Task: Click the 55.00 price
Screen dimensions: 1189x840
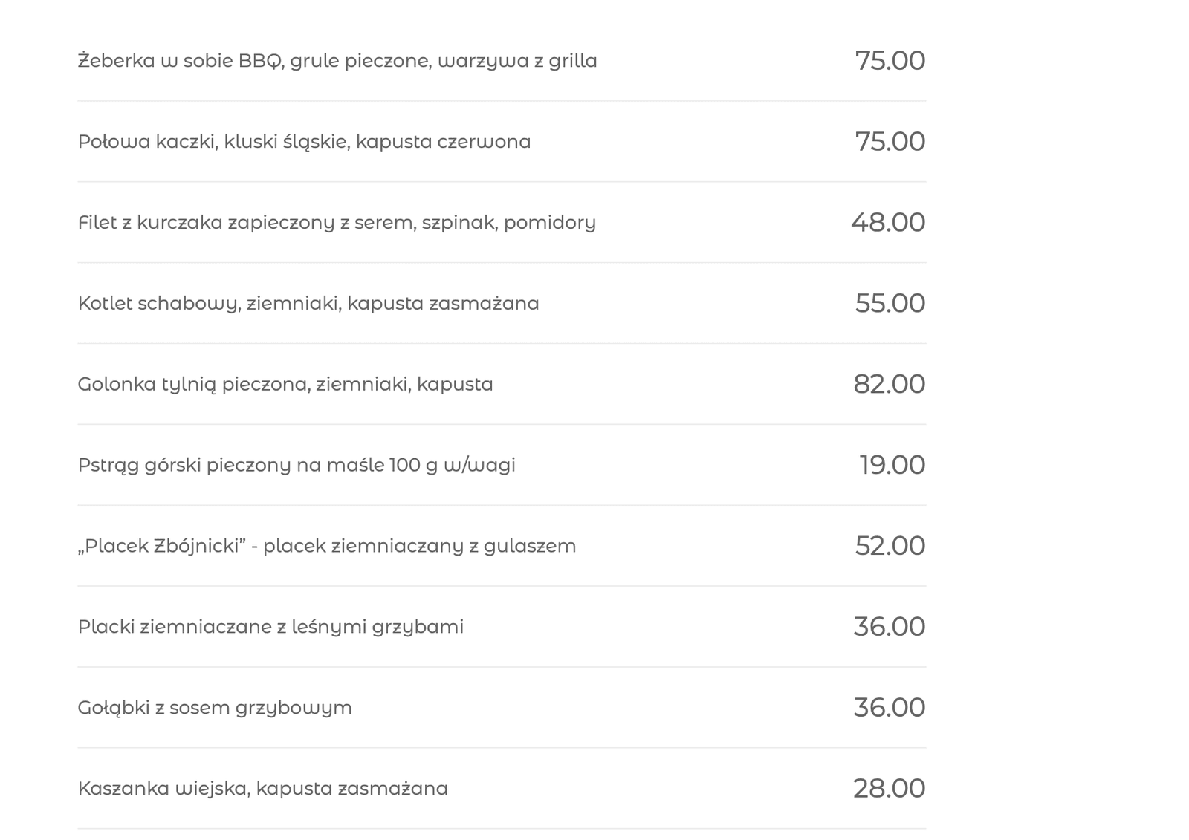Action: tap(890, 304)
